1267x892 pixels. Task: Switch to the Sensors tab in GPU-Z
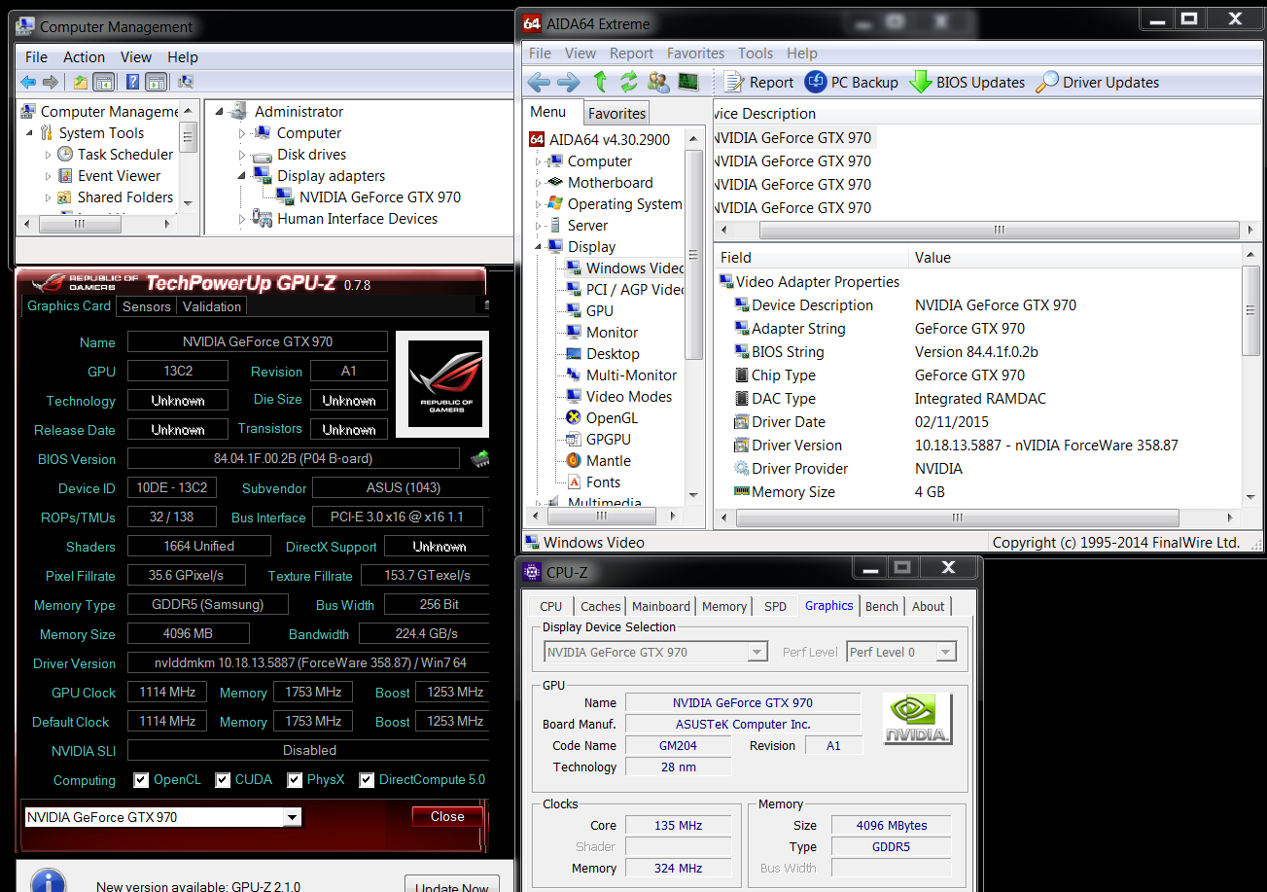[x=147, y=306]
